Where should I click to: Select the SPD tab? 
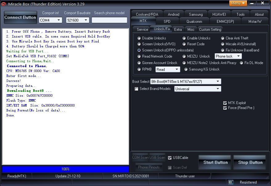pyautogui.click(x=167, y=22)
